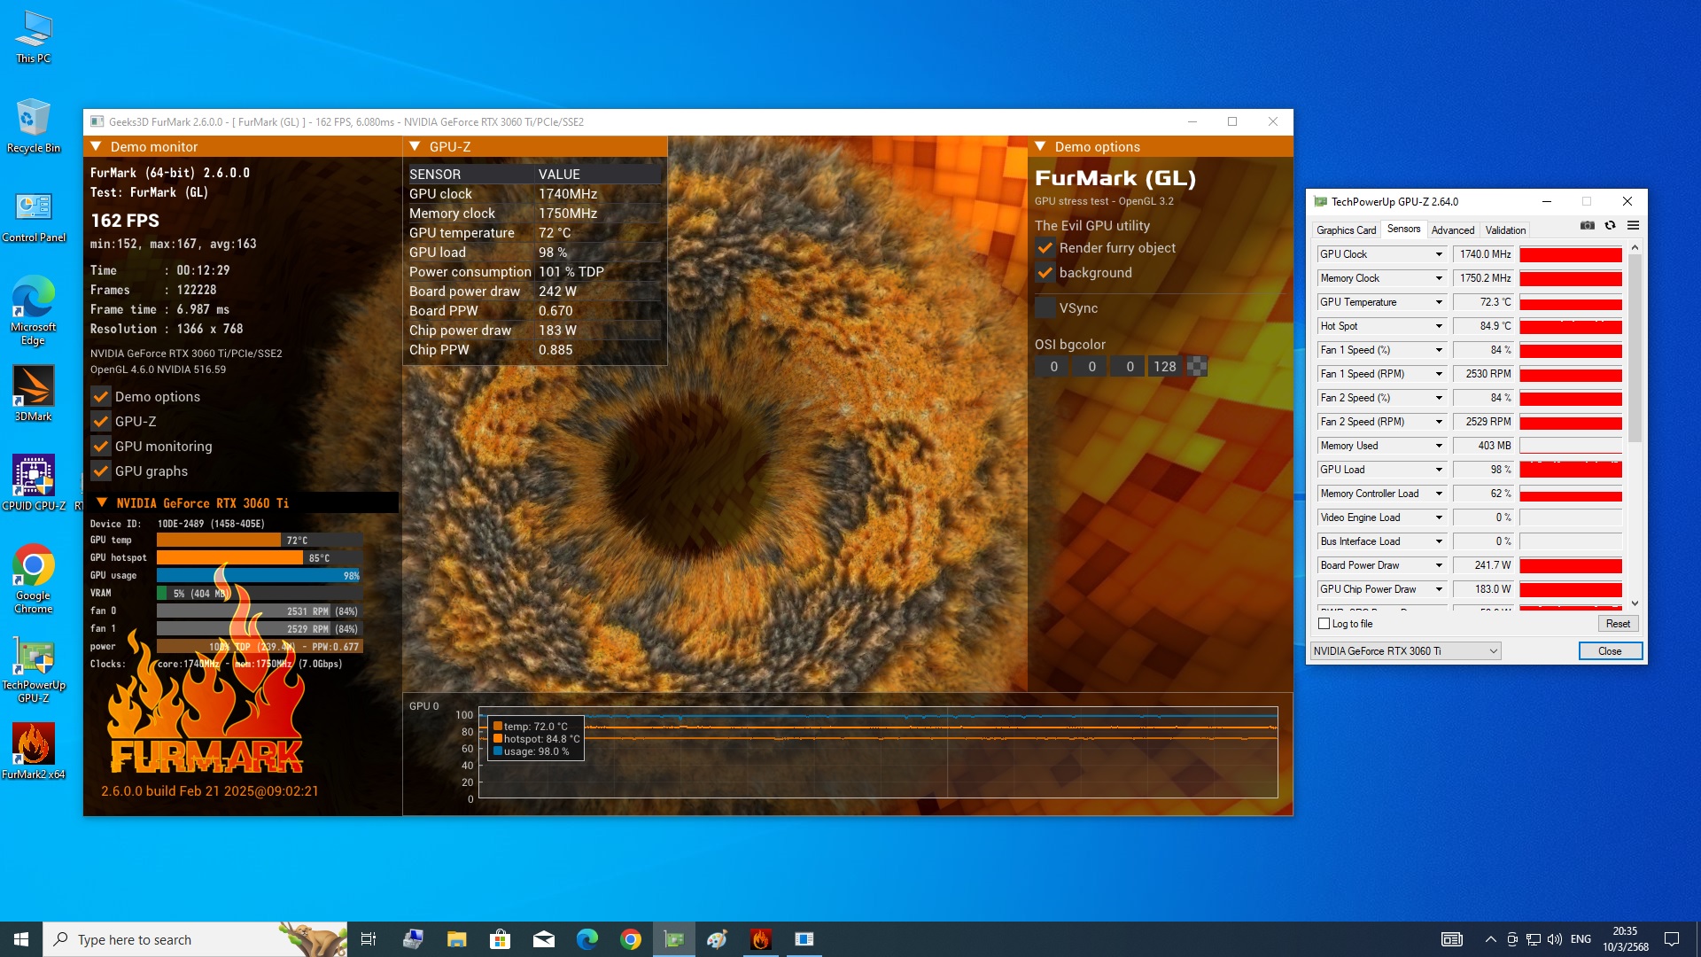Launch TechPowerUp GPU-Z desktop shortcut
Image resolution: width=1701 pixels, height=957 pixels.
click(x=34, y=669)
